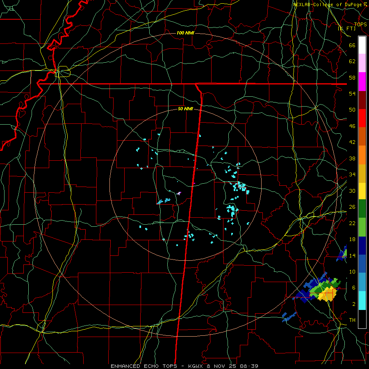Click the 8 NOV 25 date text

click(x=222, y=366)
